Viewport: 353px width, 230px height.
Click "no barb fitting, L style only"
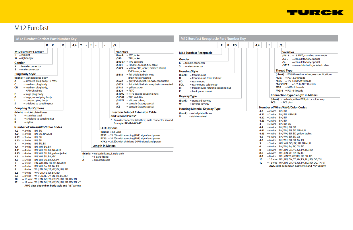[x=103, y=154]
